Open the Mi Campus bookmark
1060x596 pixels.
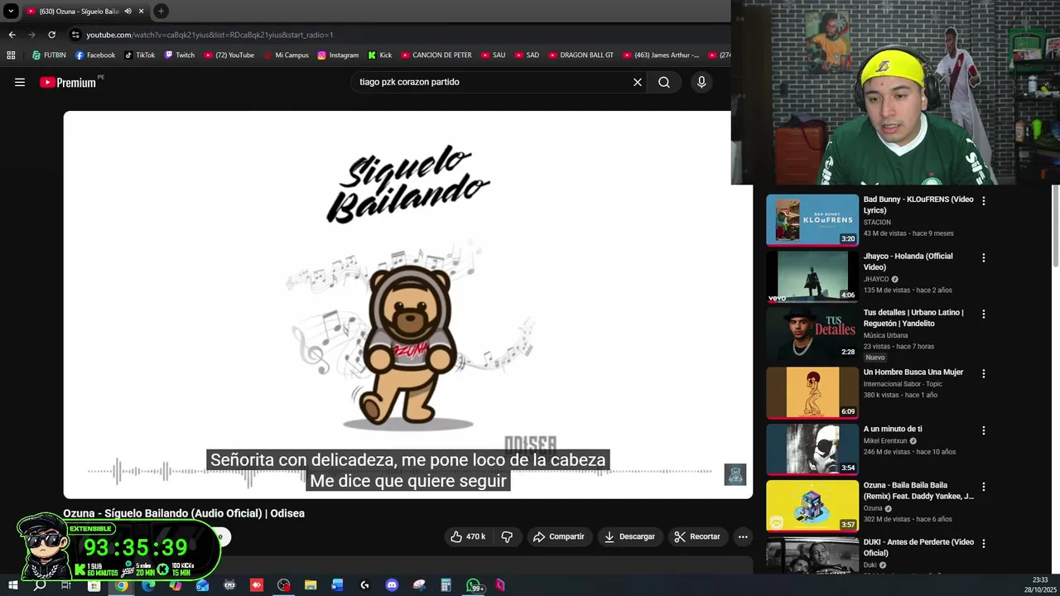(286, 55)
